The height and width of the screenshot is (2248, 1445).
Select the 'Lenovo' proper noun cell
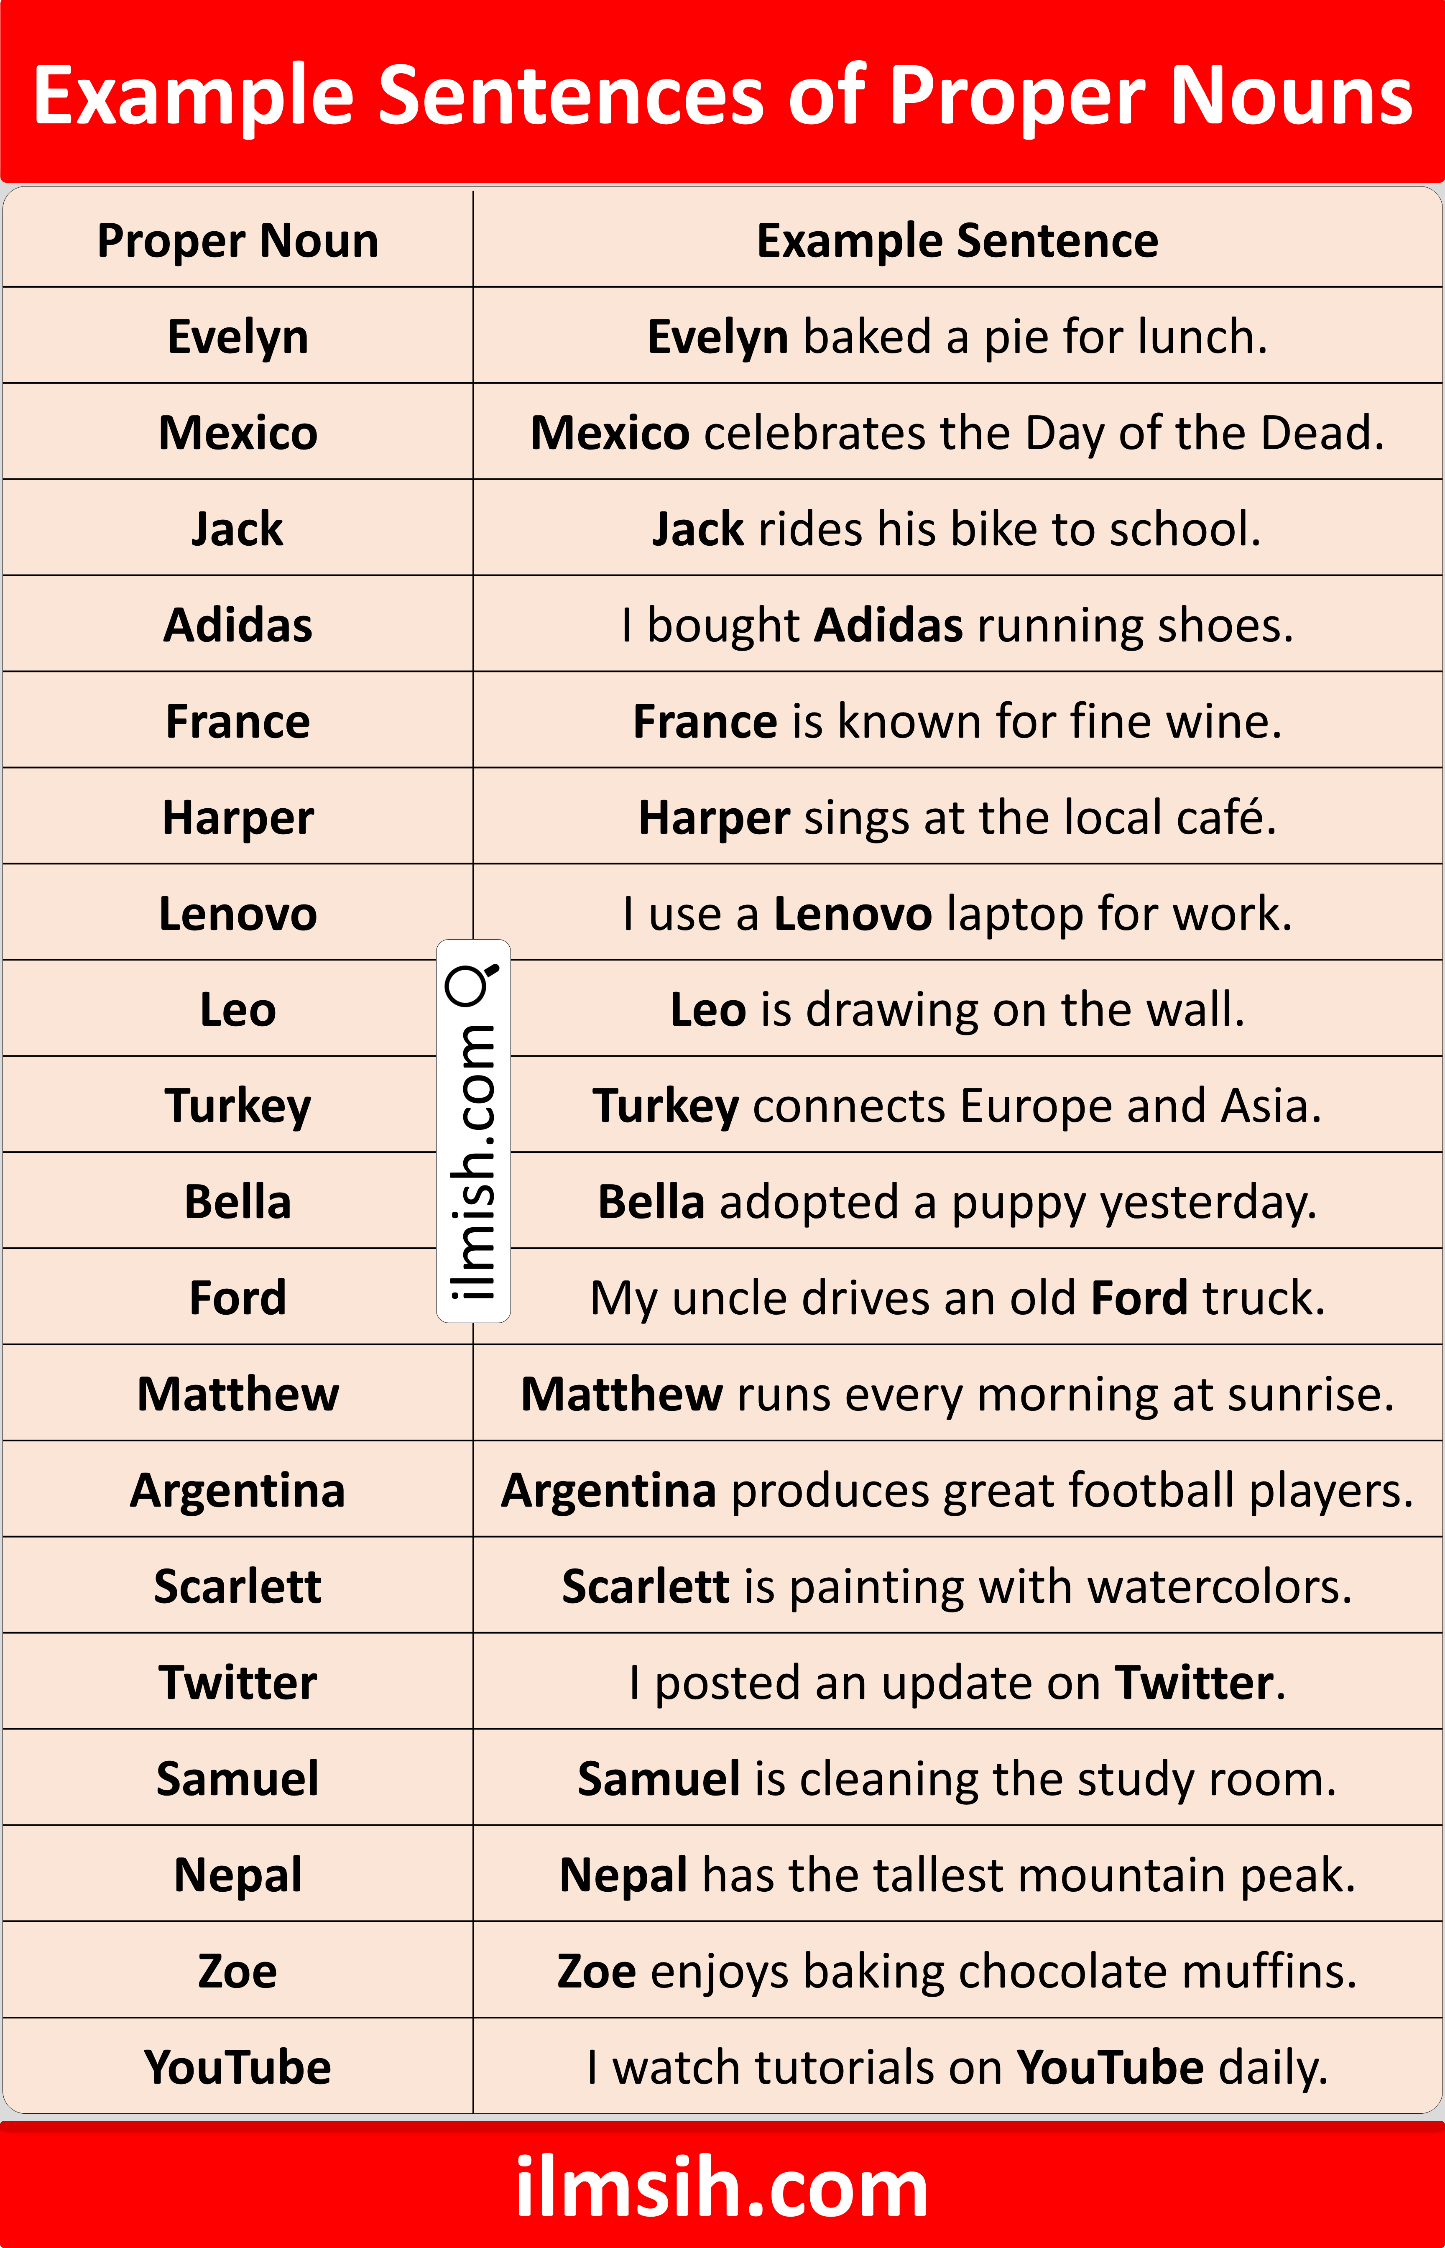[238, 913]
